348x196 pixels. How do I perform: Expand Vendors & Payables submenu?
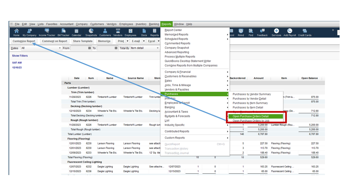tap(195, 90)
